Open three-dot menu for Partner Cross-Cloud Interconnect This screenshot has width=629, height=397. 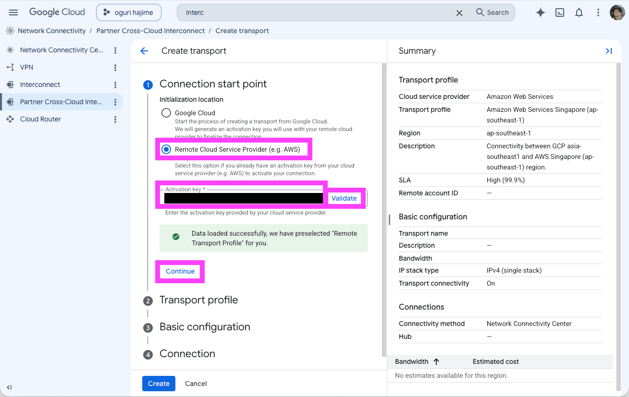click(115, 102)
